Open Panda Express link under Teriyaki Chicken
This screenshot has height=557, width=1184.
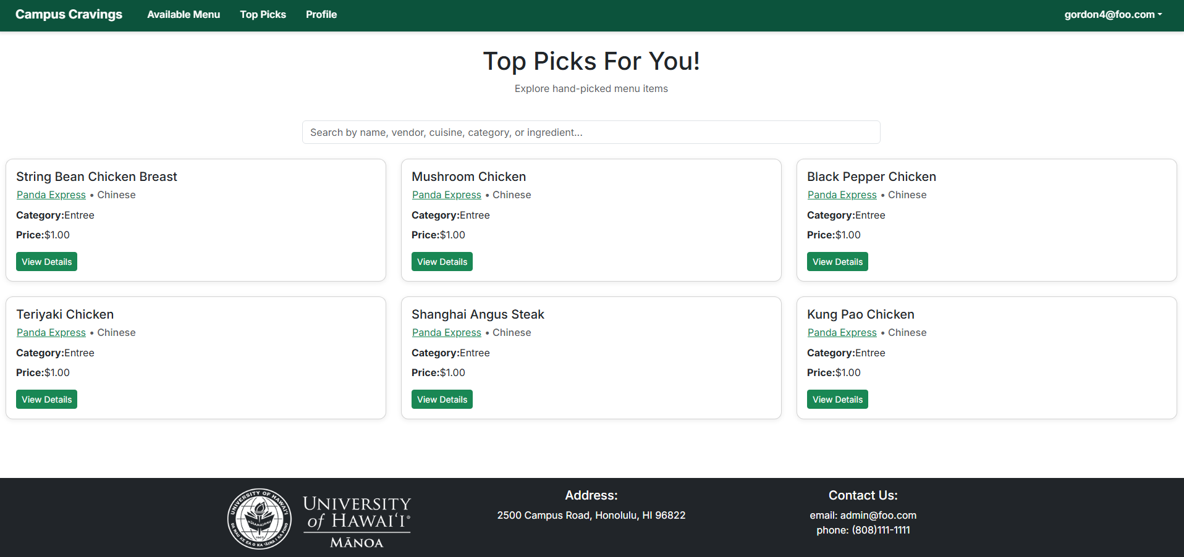coord(51,333)
